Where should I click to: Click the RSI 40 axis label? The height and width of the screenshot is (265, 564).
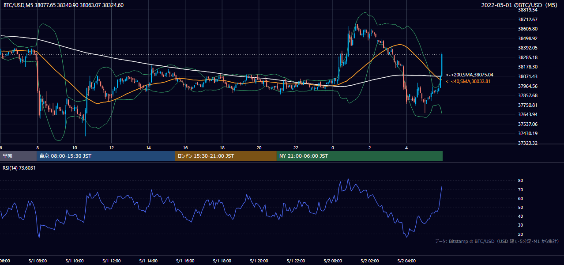(x=521, y=216)
